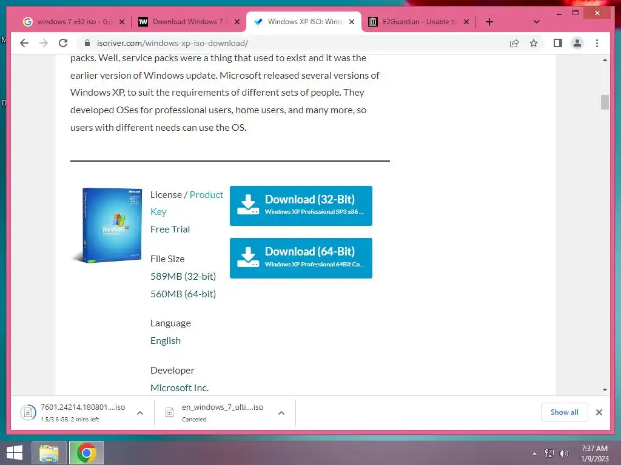Open the volume tray icon
The image size is (621, 465).
(x=564, y=453)
